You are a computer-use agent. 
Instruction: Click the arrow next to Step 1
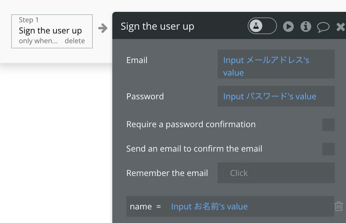pyautogui.click(x=103, y=28)
